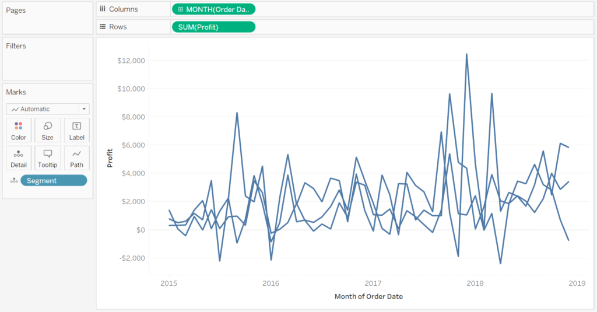Open the Path marks card
Screen dimensions: 597x312
tap(76, 157)
